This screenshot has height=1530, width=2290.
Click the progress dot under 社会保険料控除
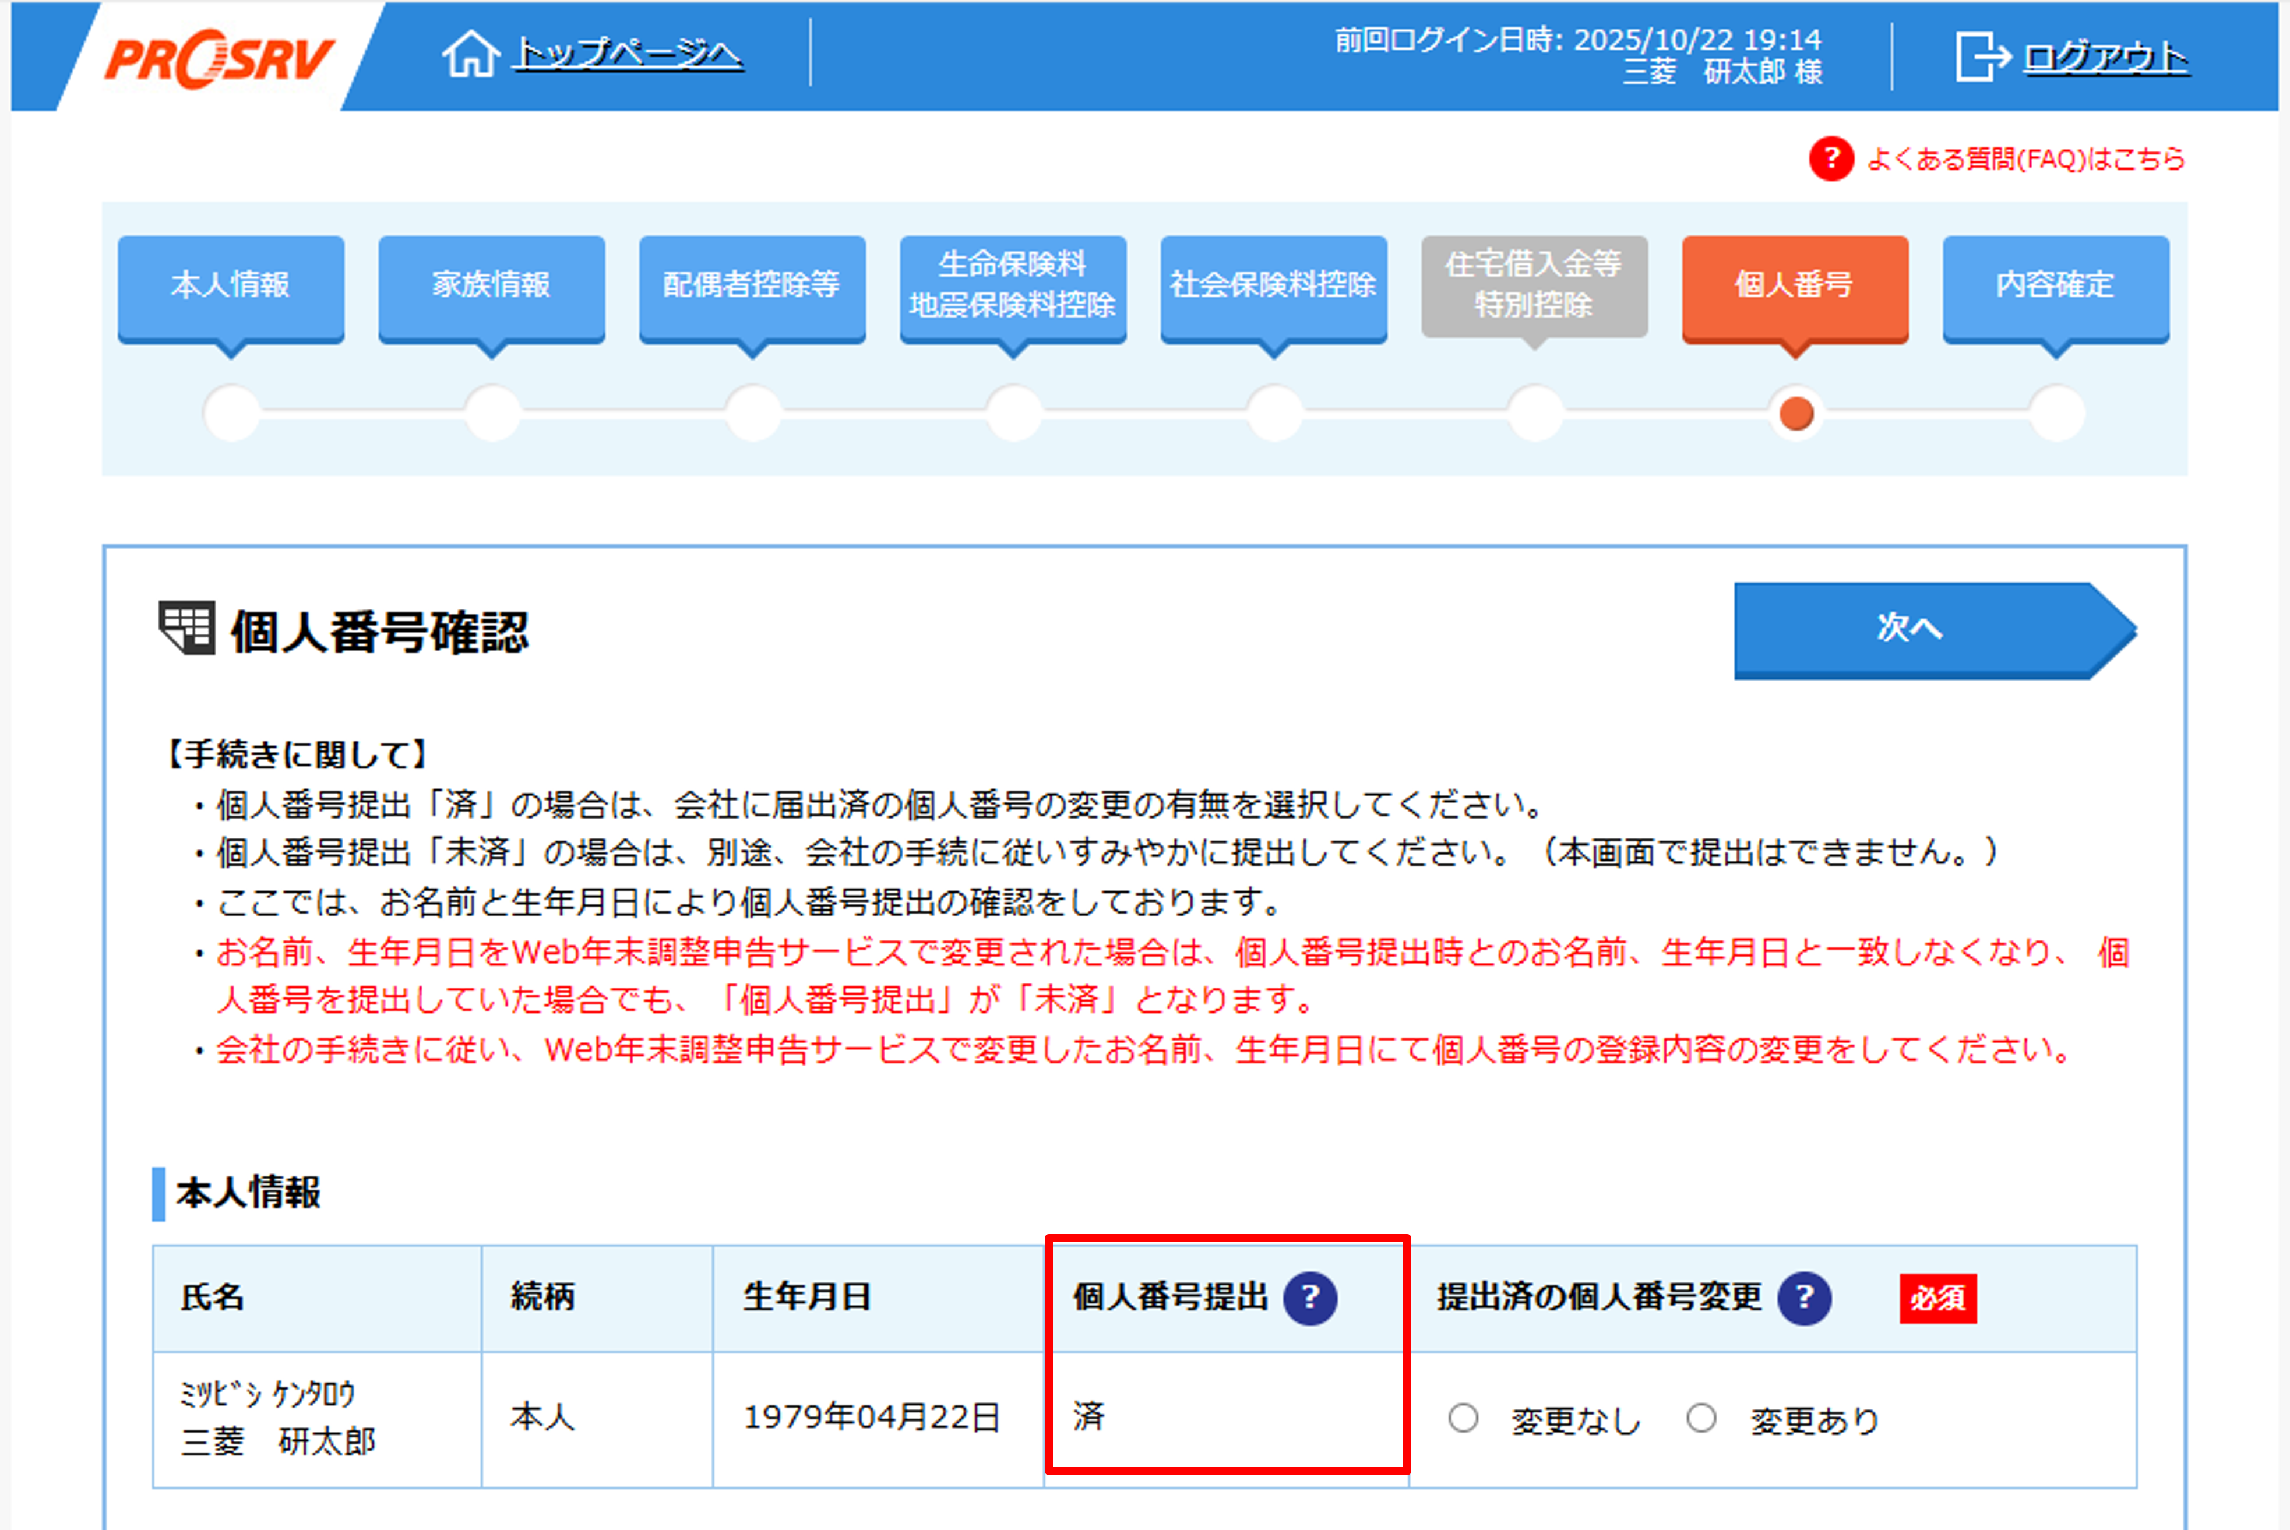click(1276, 414)
